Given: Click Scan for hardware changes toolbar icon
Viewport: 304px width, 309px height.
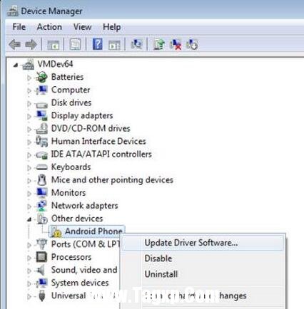Looking at the screenshot, I should click(x=136, y=44).
